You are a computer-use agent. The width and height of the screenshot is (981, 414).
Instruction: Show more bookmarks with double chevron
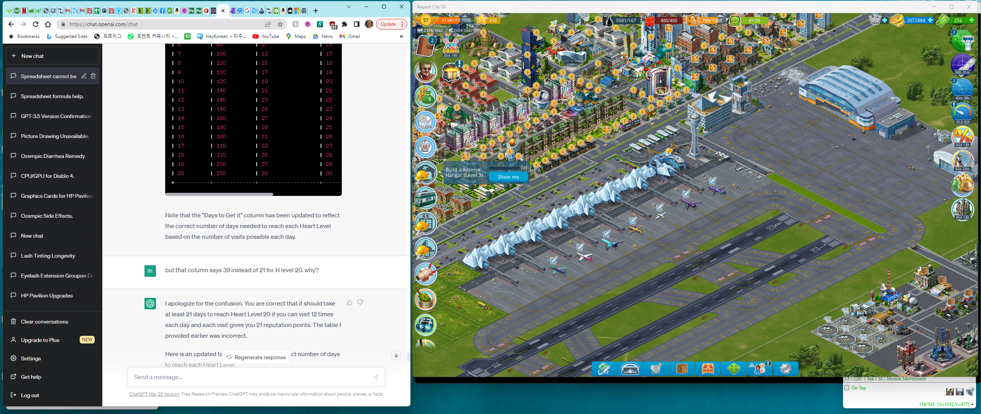click(x=401, y=36)
